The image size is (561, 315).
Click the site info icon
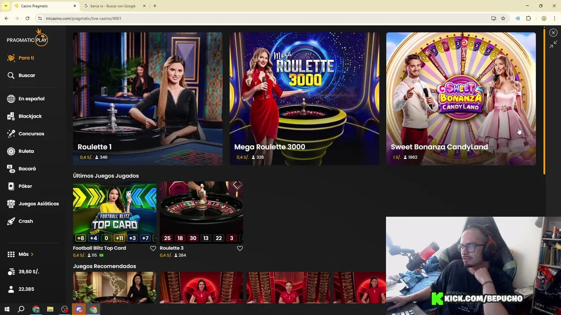pos(40,18)
